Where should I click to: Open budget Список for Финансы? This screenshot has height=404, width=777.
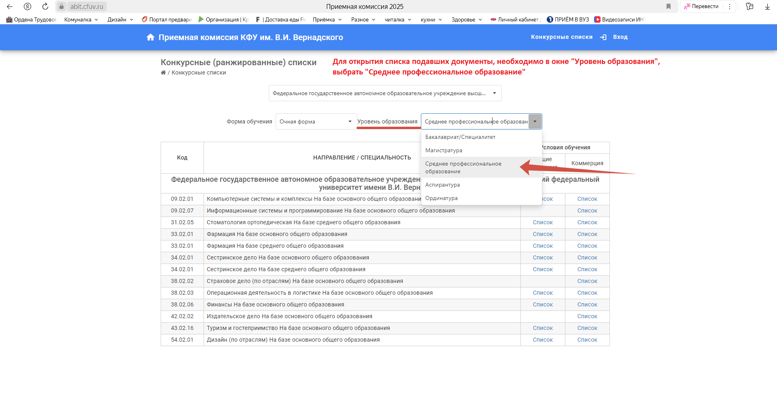tap(543, 304)
